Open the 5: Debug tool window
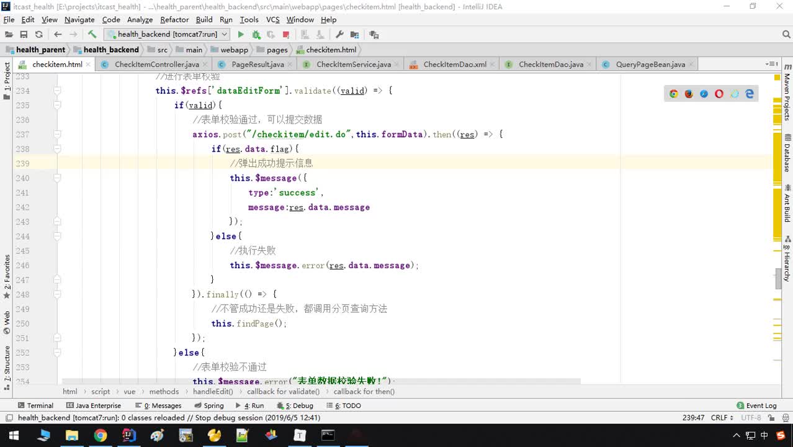 pyautogui.click(x=295, y=405)
